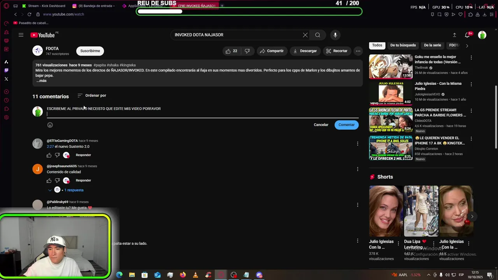Subscribe to FDOTA with Suscribirme
Image resolution: width=498 pixels, height=280 pixels.
pyautogui.click(x=90, y=51)
